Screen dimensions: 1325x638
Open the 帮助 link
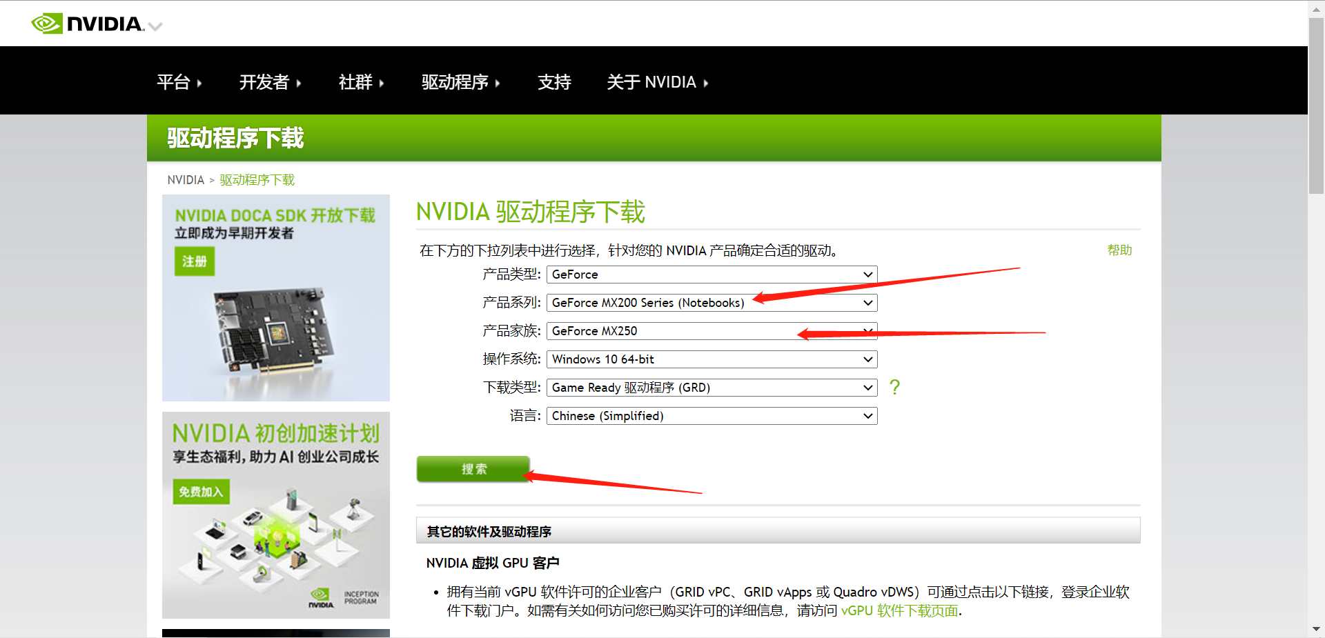1119,250
